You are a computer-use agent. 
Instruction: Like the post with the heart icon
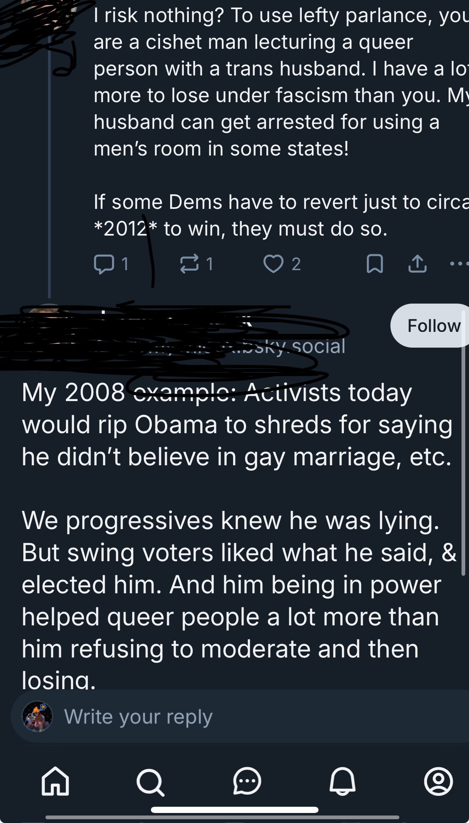pyautogui.click(x=273, y=264)
